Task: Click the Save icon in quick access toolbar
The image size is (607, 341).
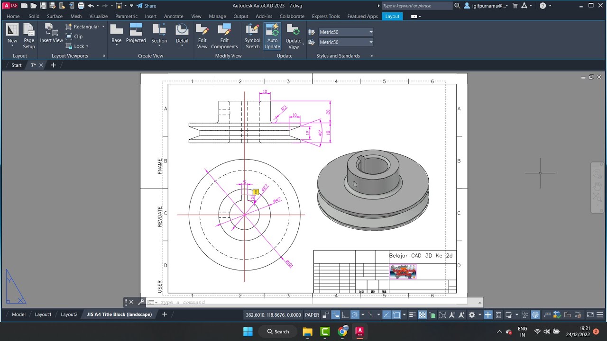Action: [43, 6]
